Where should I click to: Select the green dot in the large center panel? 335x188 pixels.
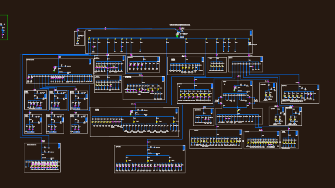pos(131,114)
